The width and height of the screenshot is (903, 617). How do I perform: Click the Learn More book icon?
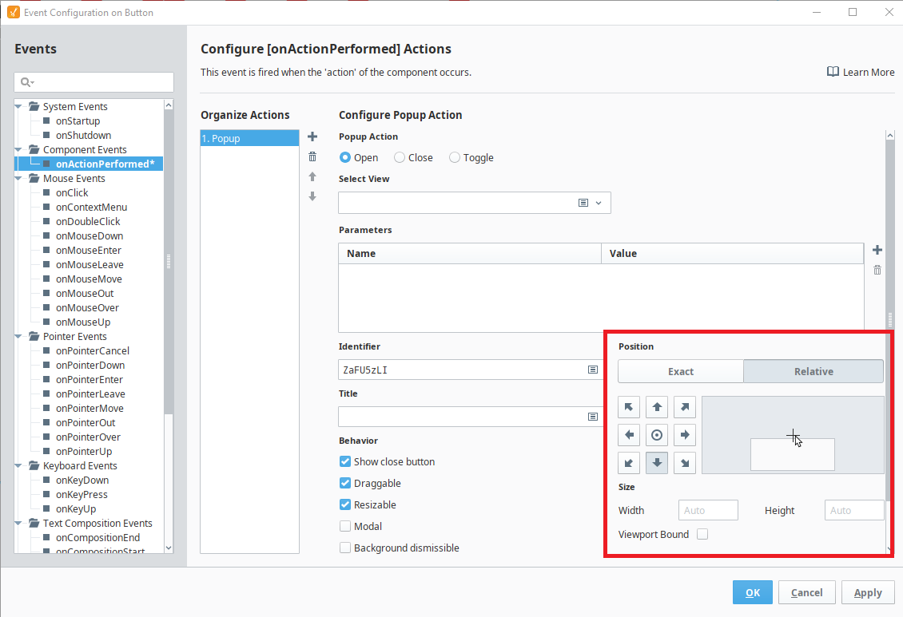(833, 72)
